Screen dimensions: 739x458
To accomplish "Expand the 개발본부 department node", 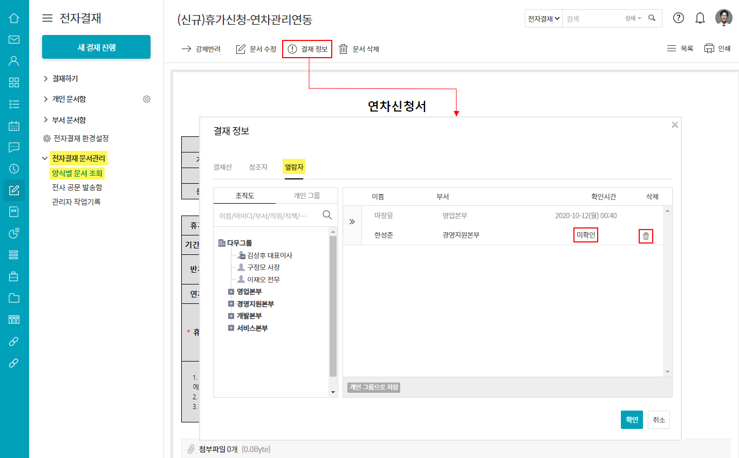I will pos(231,316).
